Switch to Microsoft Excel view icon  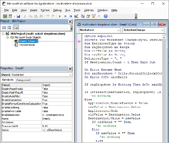point(5,16)
